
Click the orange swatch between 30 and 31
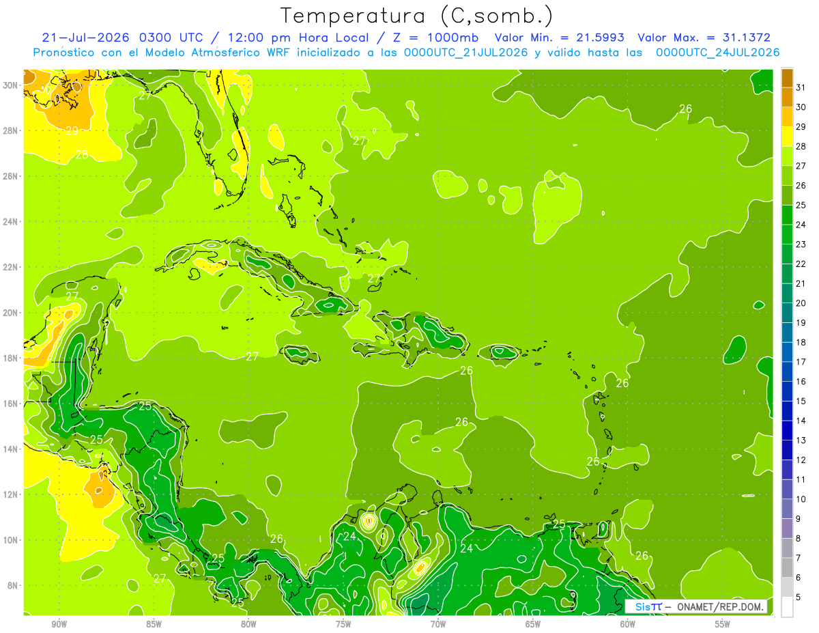(787, 97)
